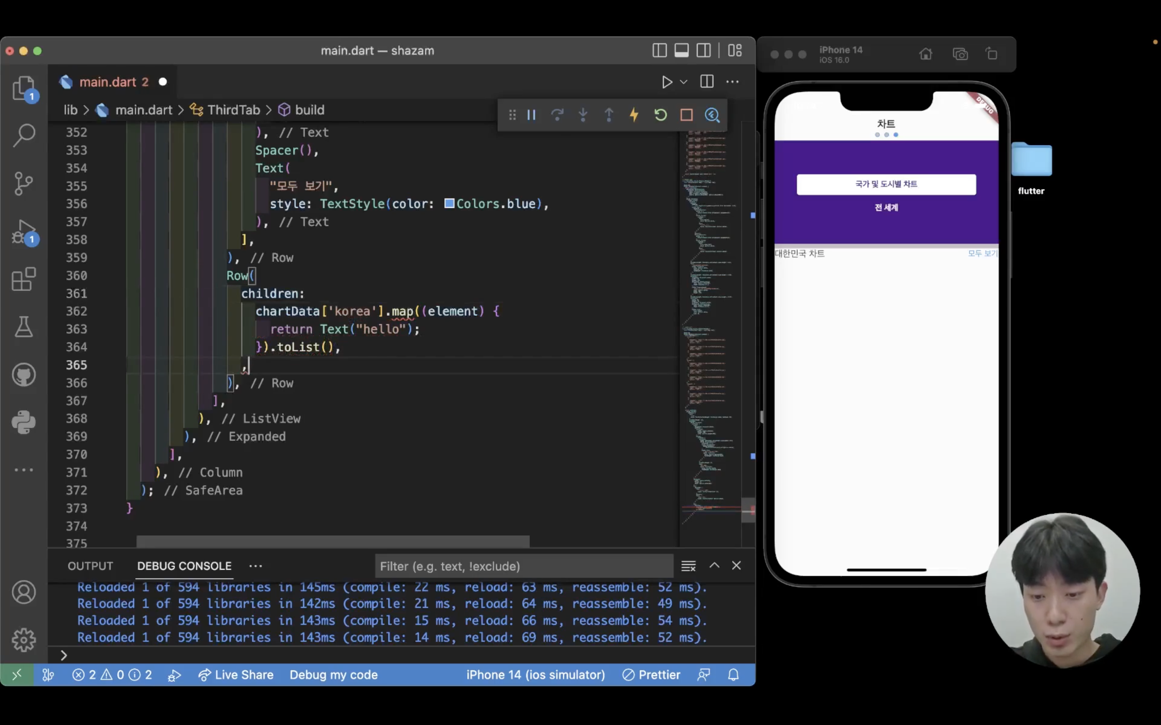
Task: Expand the run options dropdown arrow
Action: click(x=684, y=82)
